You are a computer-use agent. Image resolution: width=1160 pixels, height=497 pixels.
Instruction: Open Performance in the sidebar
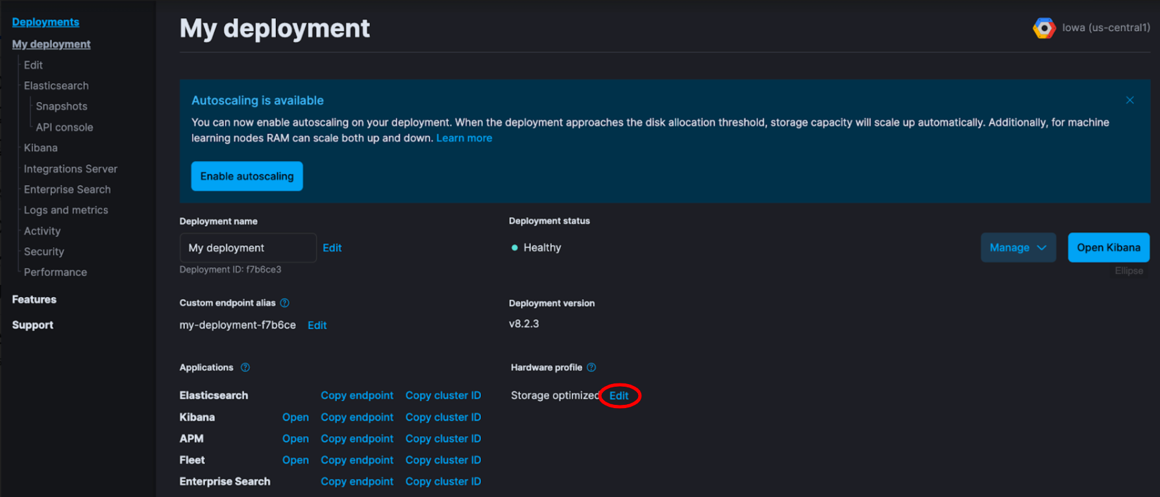pos(55,273)
